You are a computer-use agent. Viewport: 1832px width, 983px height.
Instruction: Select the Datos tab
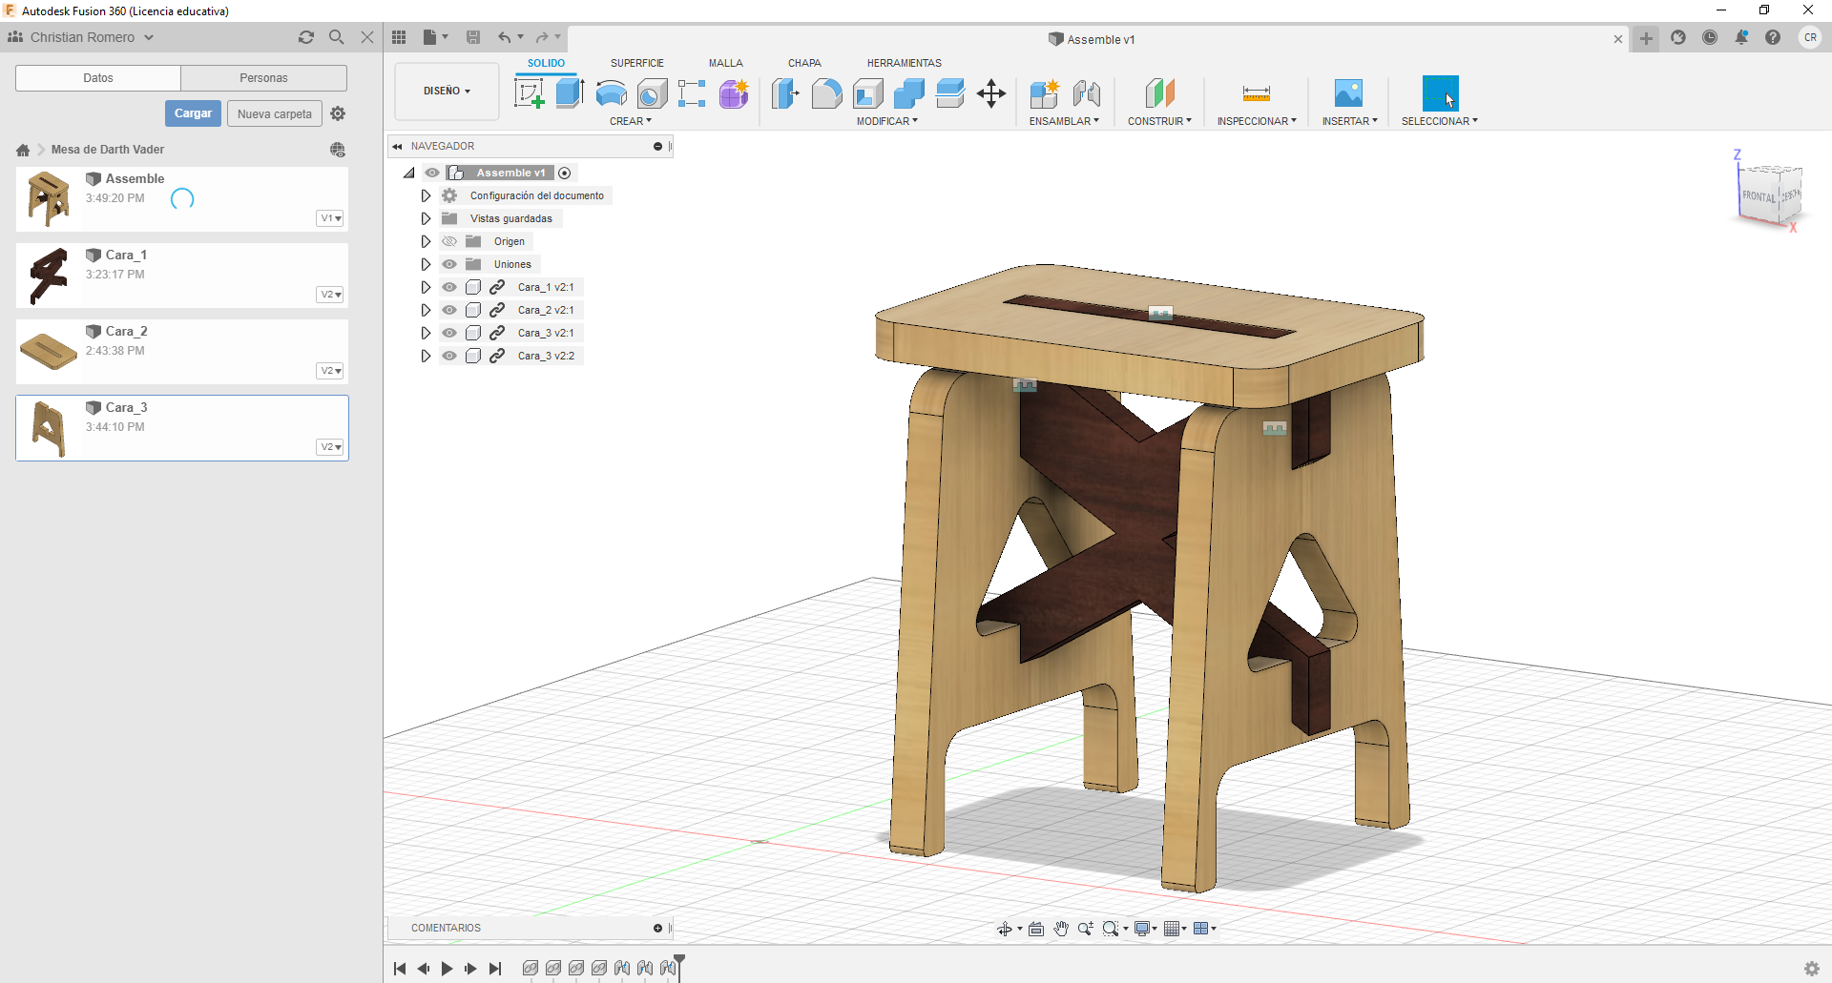point(98,78)
